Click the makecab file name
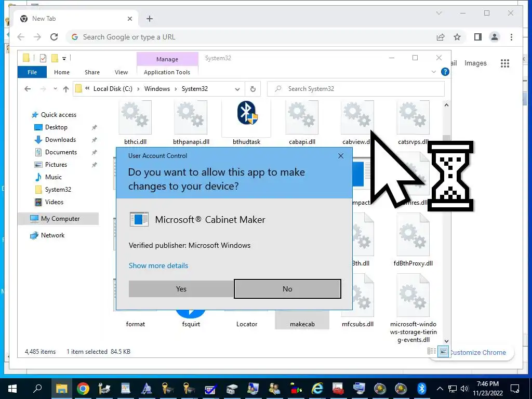 pyautogui.click(x=302, y=324)
